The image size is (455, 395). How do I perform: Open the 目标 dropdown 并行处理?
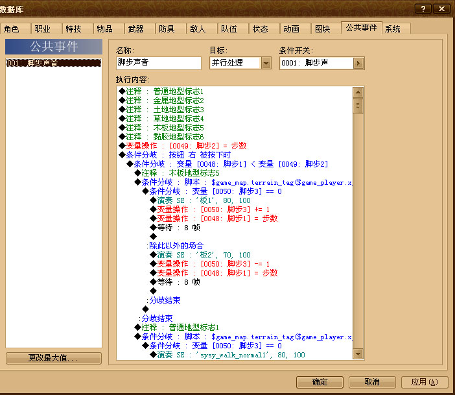(240, 63)
